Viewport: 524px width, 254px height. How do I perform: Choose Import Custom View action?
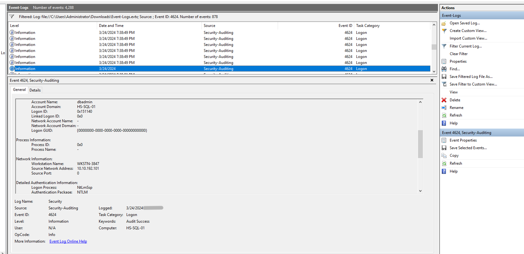pos(468,38)
